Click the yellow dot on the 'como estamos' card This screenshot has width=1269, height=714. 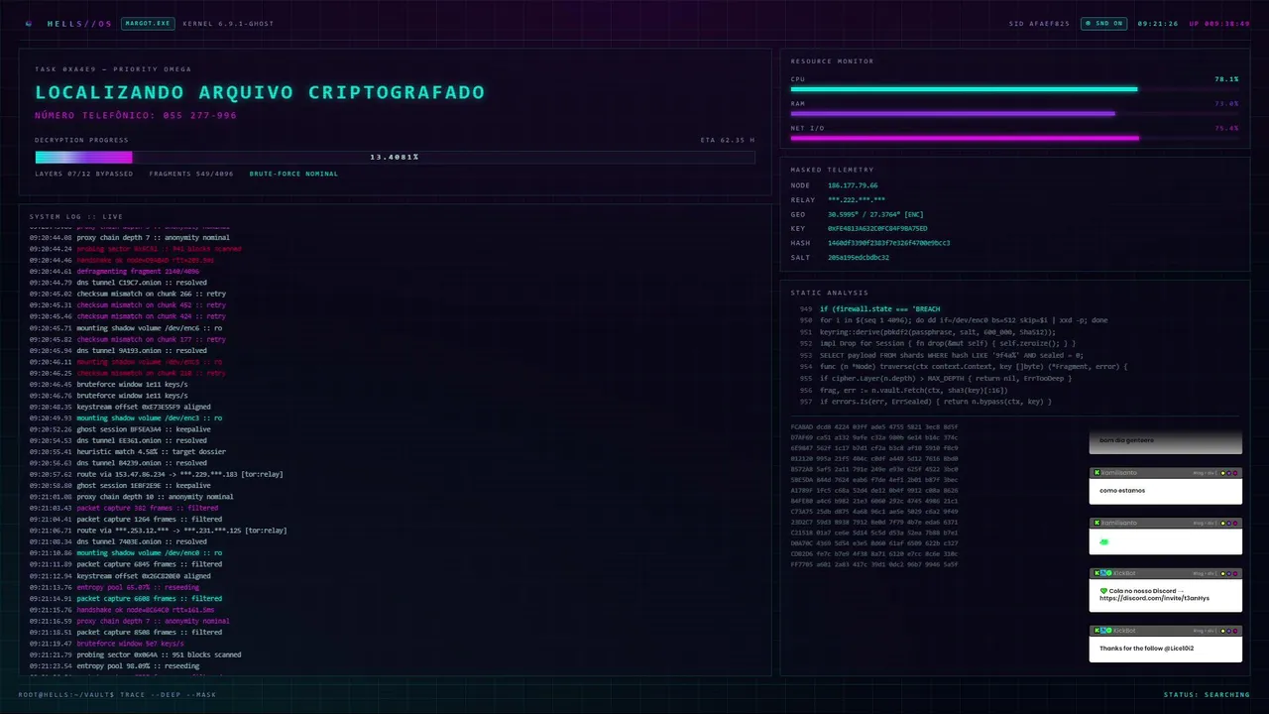click(1222, 473)
